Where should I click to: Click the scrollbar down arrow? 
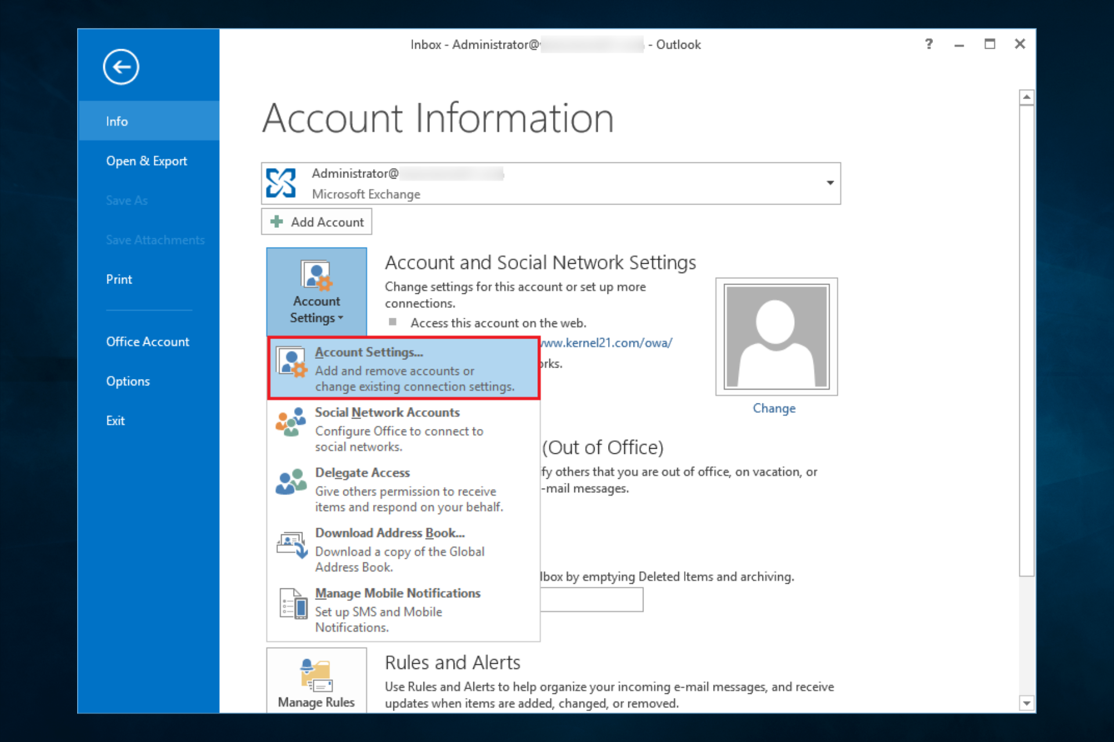(x=1026, y=703)
